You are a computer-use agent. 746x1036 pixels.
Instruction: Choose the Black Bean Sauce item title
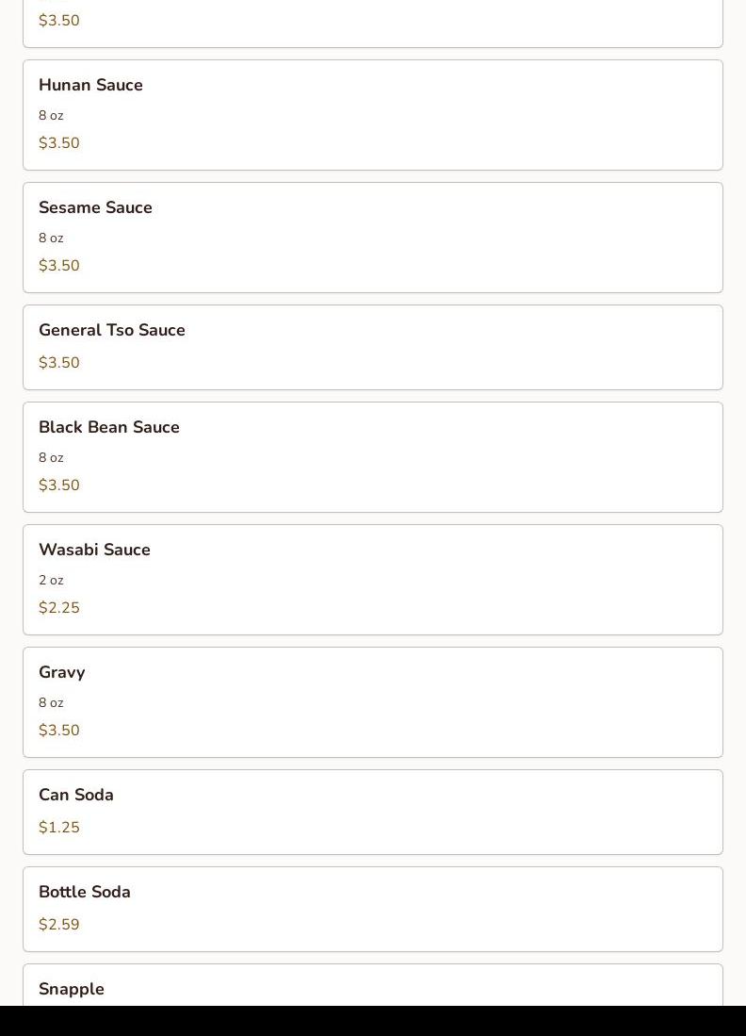[x=109, y=427]
